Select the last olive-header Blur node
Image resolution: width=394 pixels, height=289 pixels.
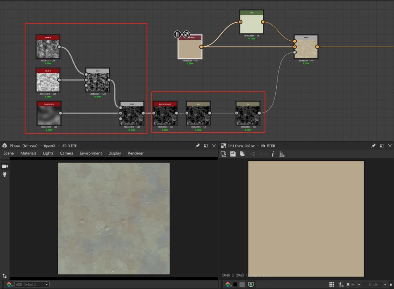point(248,113)
